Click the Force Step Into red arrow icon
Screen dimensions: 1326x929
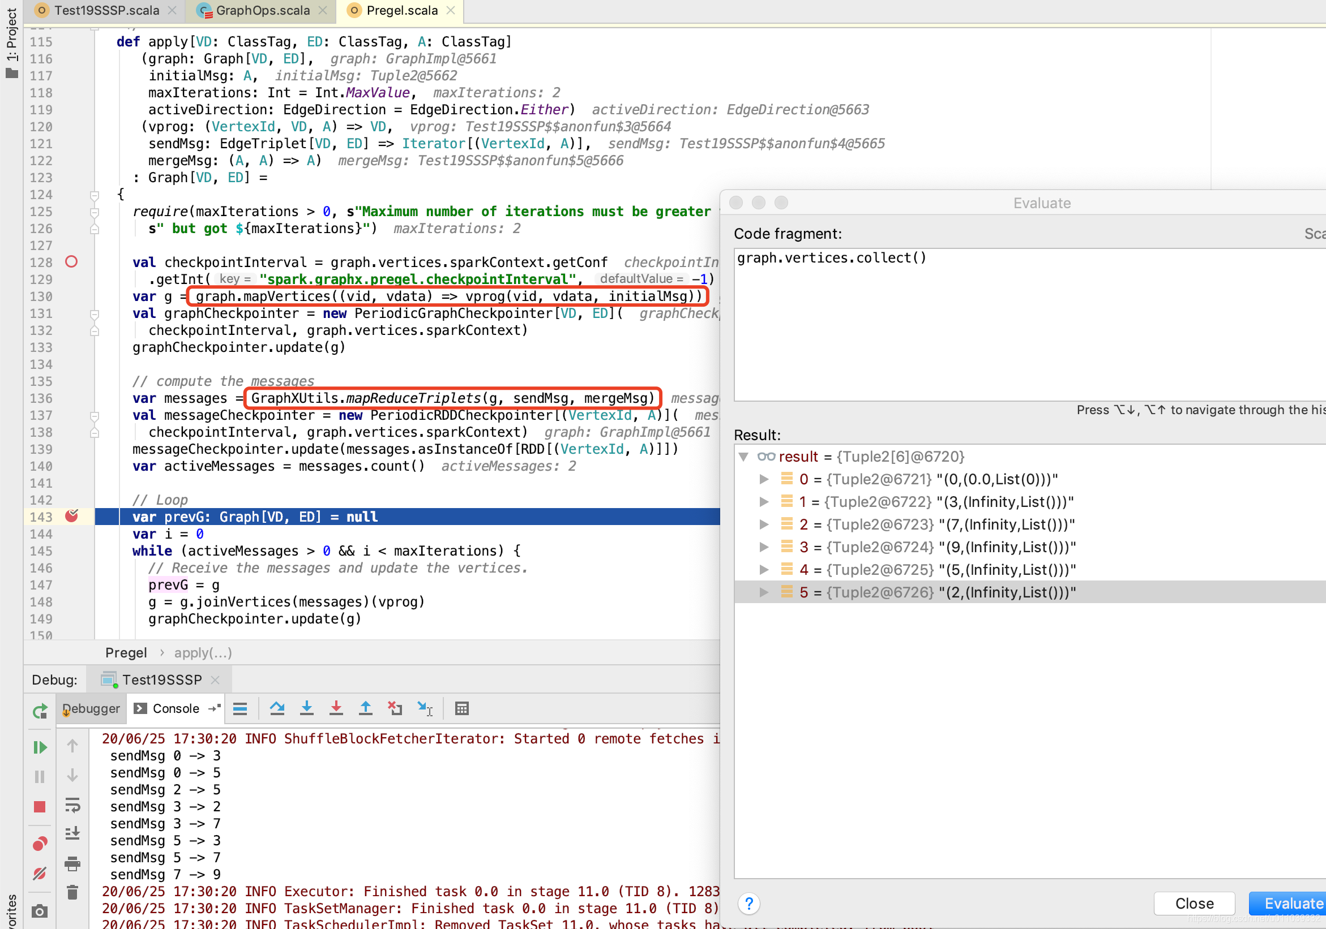[x=336, y=708]
